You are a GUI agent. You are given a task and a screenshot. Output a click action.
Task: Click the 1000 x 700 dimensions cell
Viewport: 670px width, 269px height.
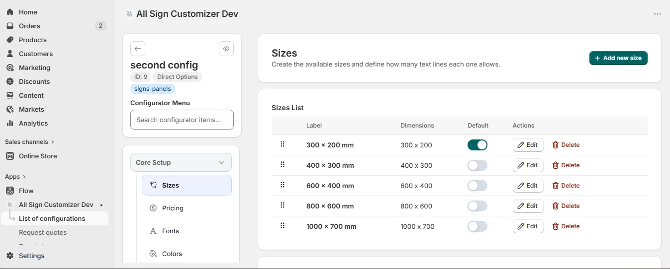coord(417,226)
